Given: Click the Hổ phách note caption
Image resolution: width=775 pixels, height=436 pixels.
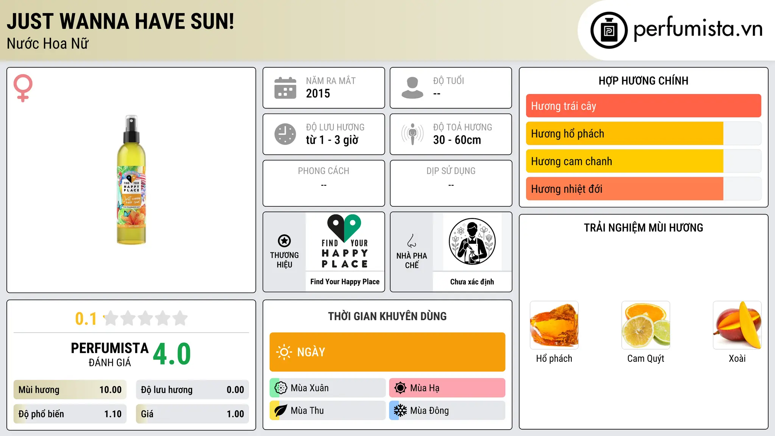Looking at the screenshot, I should click(x=554, y=358).
